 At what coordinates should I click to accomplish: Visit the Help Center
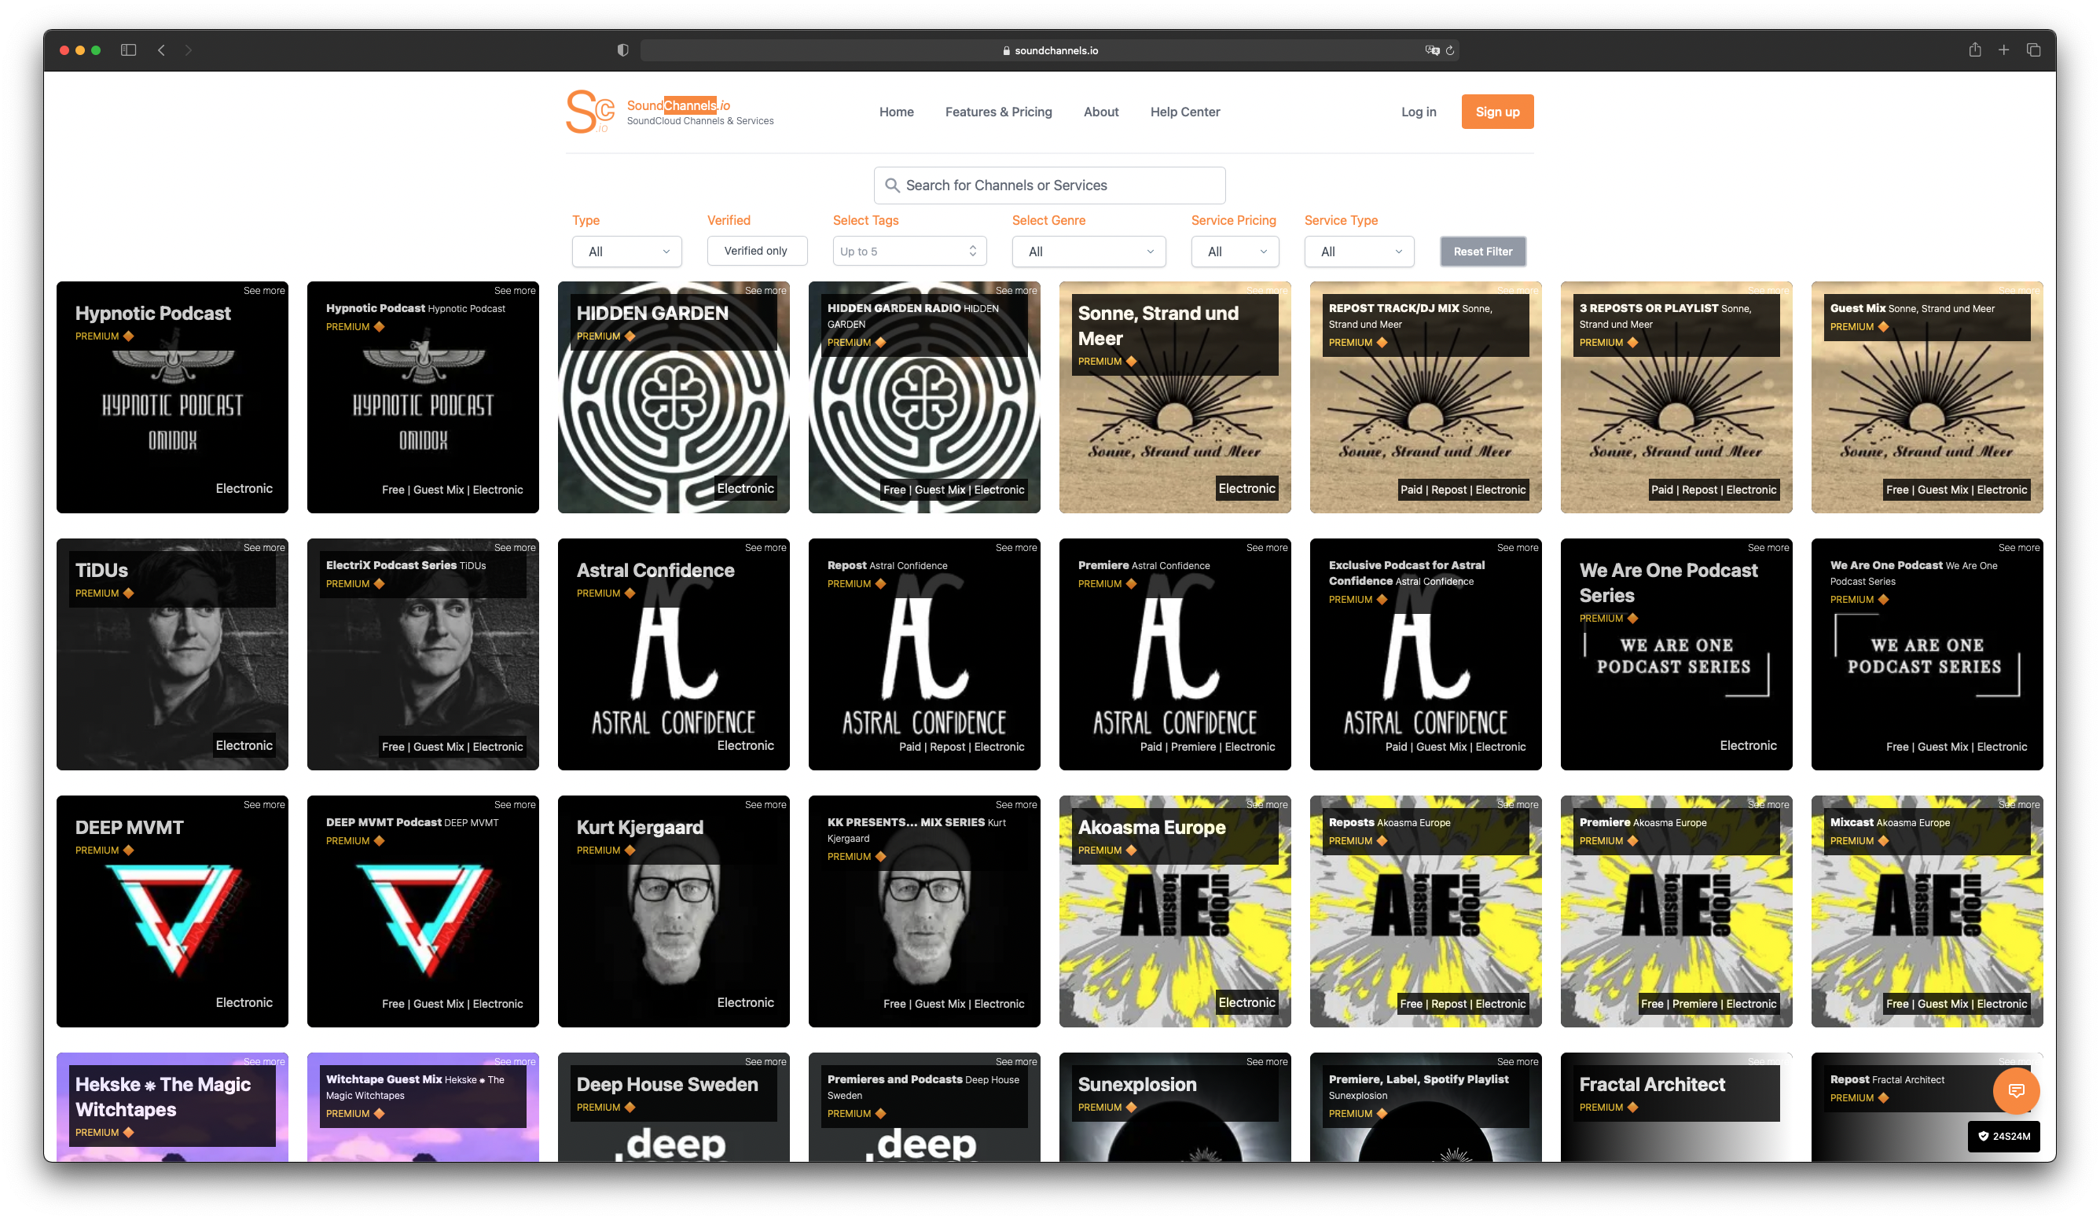point(1185,112)
